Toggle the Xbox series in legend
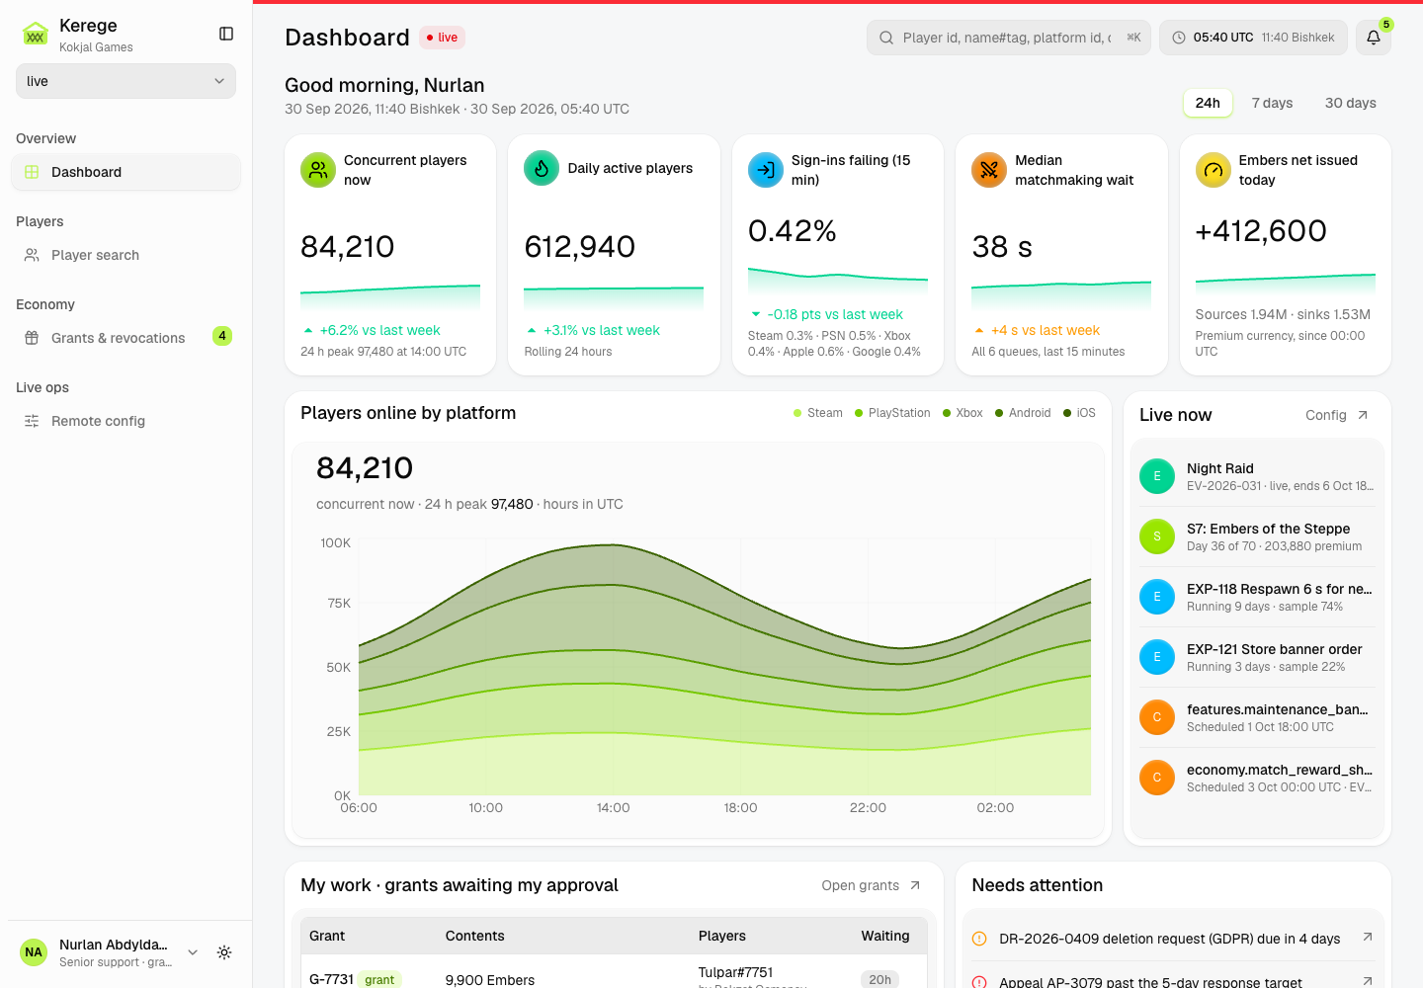 963,413
